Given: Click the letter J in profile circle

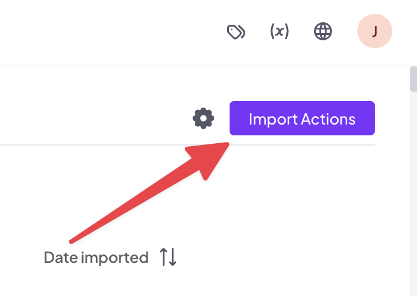Looking at the screenshot, I should point(374,32).
